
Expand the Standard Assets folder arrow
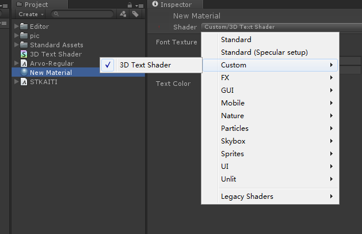(x=16, y=44)
